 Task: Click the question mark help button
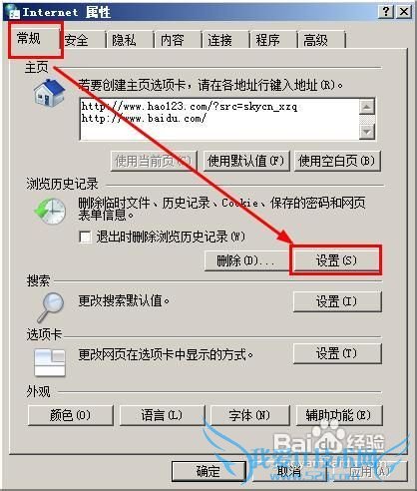pyautogui.click(x=386, y=12)
